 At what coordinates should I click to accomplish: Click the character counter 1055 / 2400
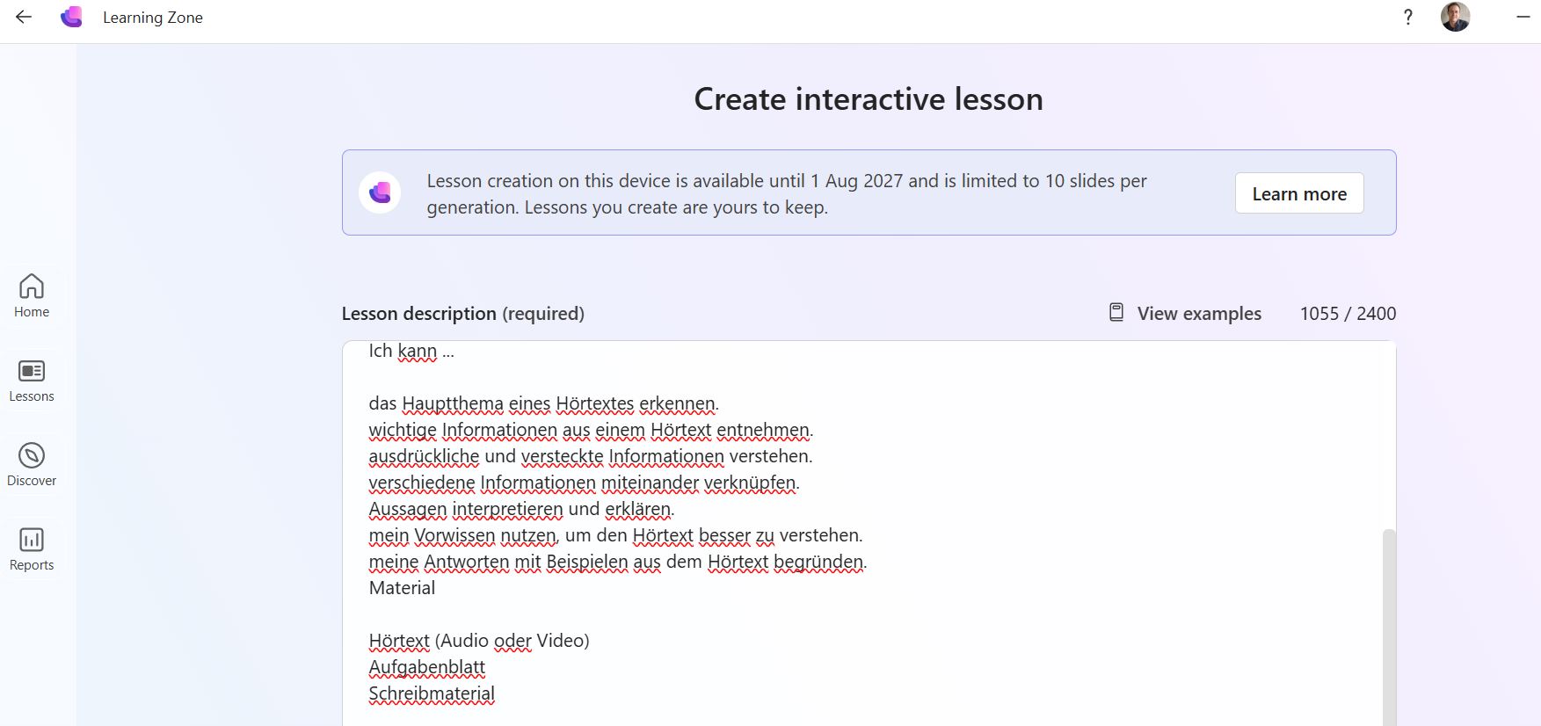click(x=1348, y=314)
